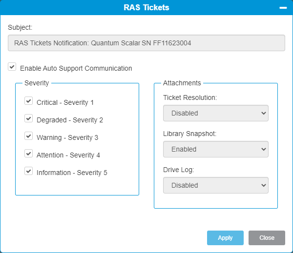This screenshot has width=293, height=253.
Task: Toggle Critical - Severity 1 checkbox
Action: [x=29, y=101]
